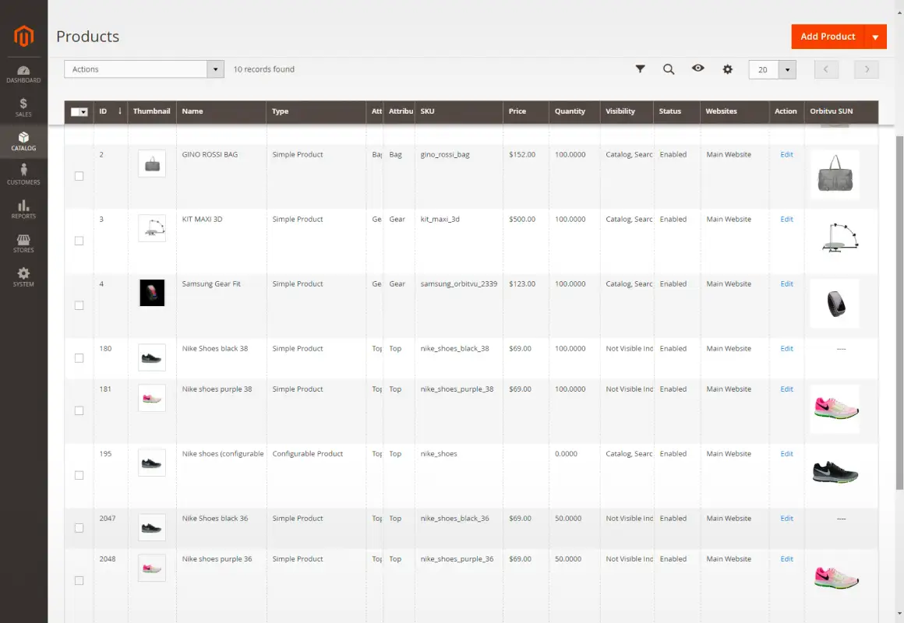Select the Samsung Gear Fit row checkbox

(79, 305)
